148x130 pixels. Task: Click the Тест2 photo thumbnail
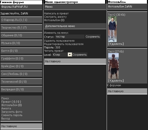click(x=112, y=29)
